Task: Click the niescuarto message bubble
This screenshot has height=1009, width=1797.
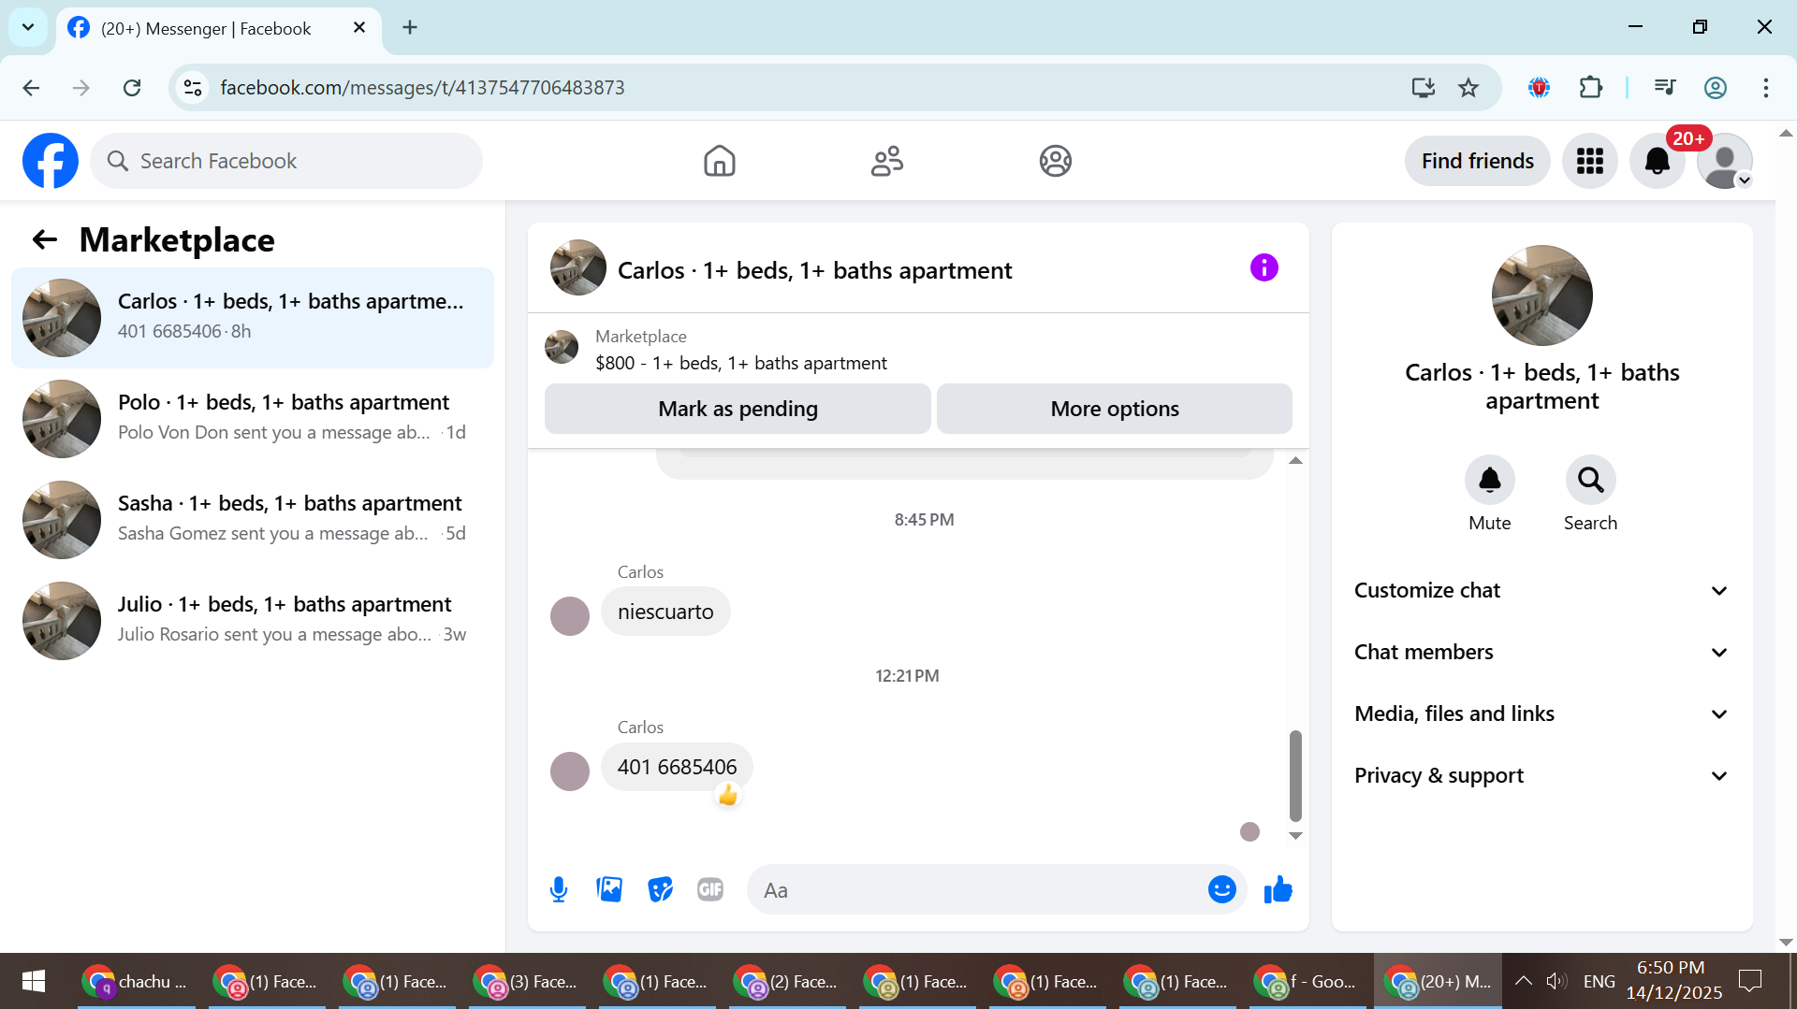Action: tap(665, 612)
